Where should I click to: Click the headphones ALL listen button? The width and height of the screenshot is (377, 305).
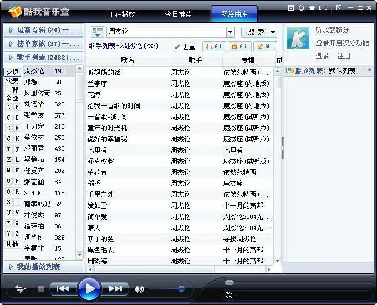coord(214,47)
